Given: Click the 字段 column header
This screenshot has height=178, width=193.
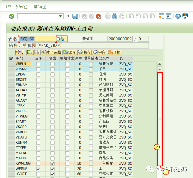Looking at the screenshot, I should [23, 58].
